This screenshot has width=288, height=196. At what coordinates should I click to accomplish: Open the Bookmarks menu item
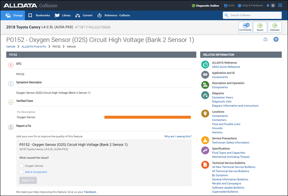pyautogui.click(x=39, y=16)
